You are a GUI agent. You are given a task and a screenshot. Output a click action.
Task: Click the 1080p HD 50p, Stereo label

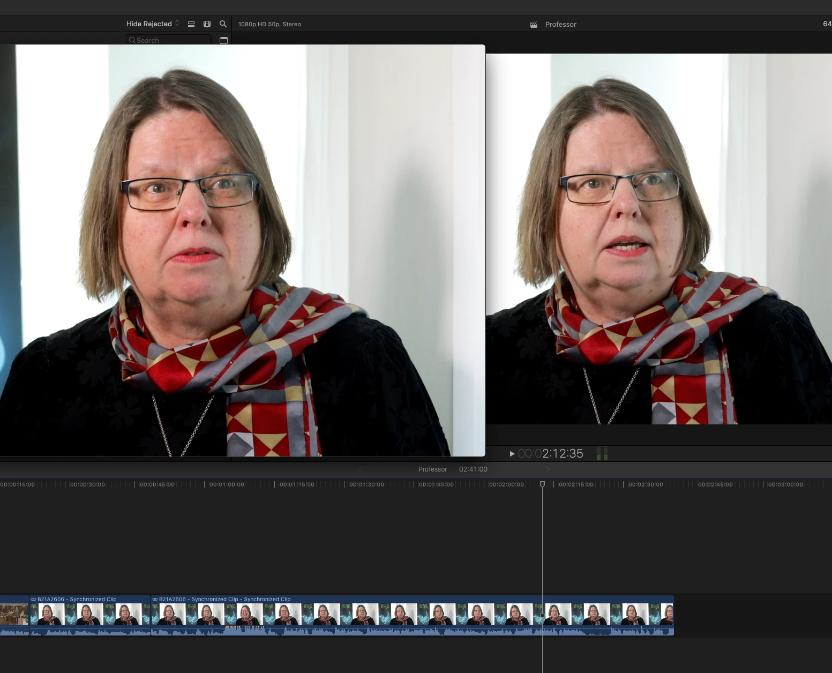(269, 24)
